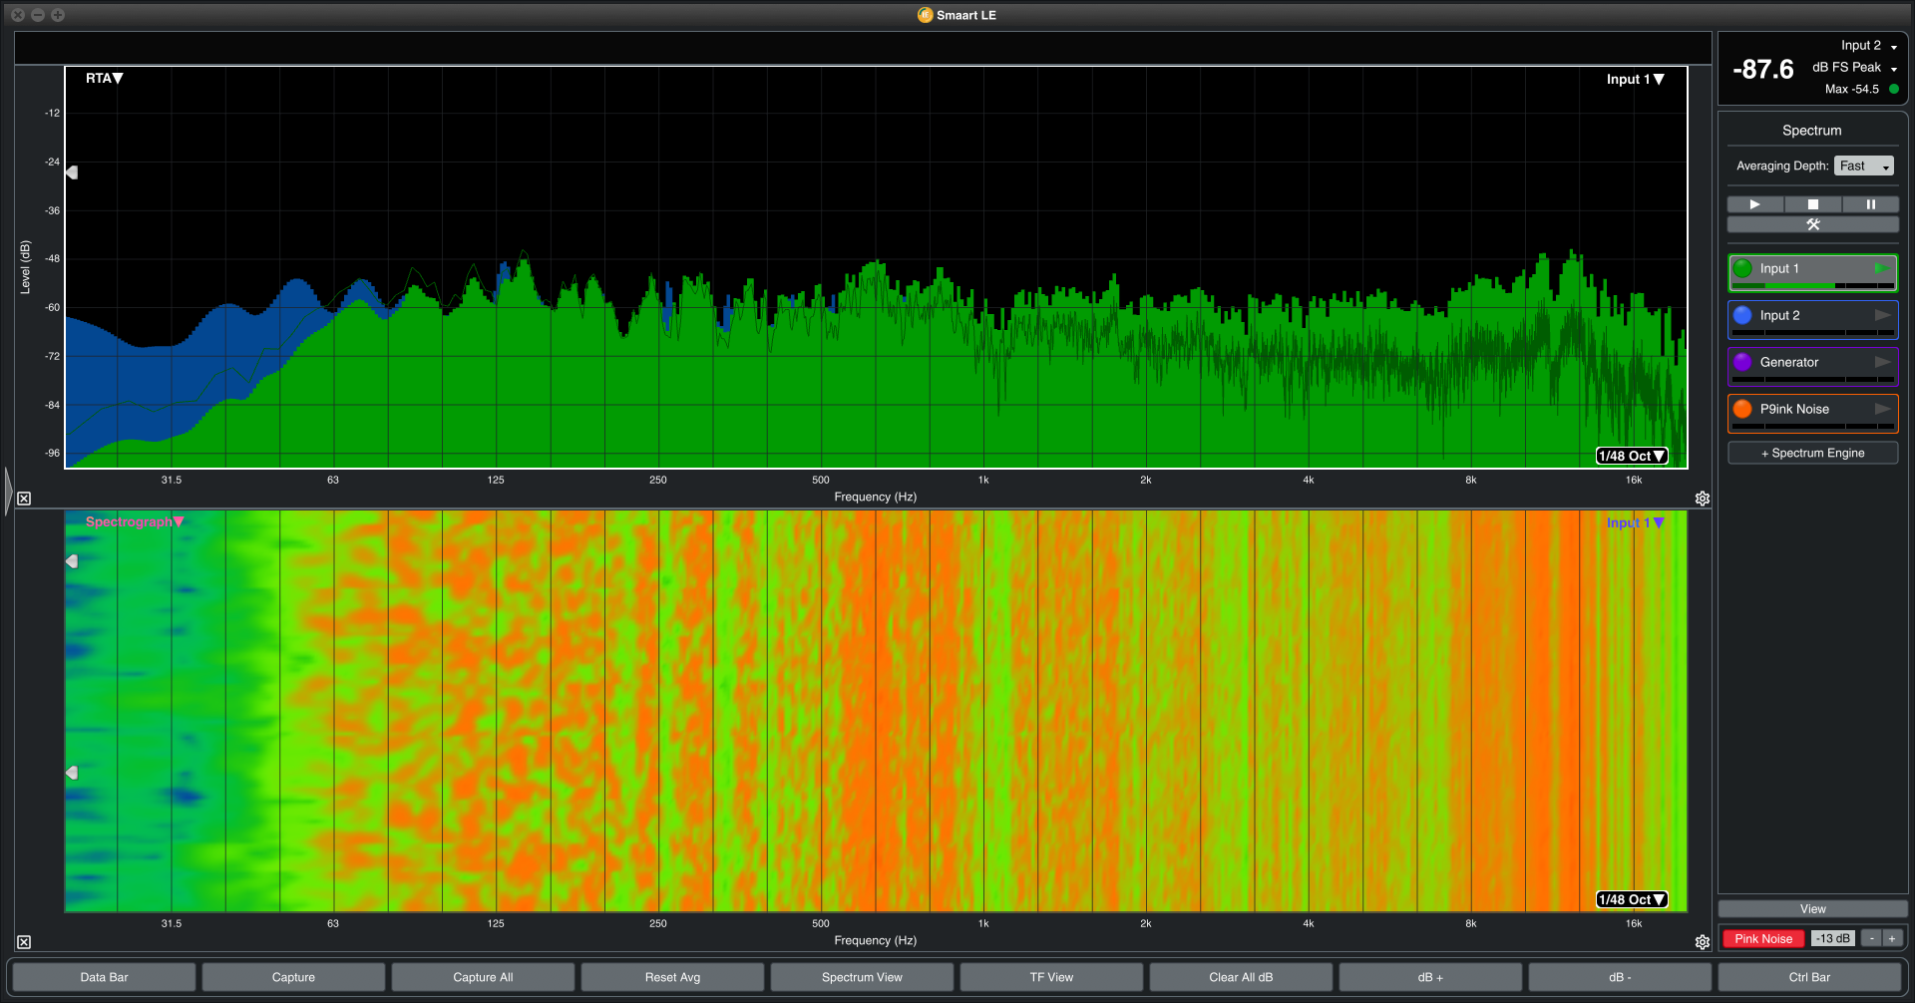Click the RTA level threshold marker
The width and height of the screenshot is (1915, 1003).
(72, 172)
